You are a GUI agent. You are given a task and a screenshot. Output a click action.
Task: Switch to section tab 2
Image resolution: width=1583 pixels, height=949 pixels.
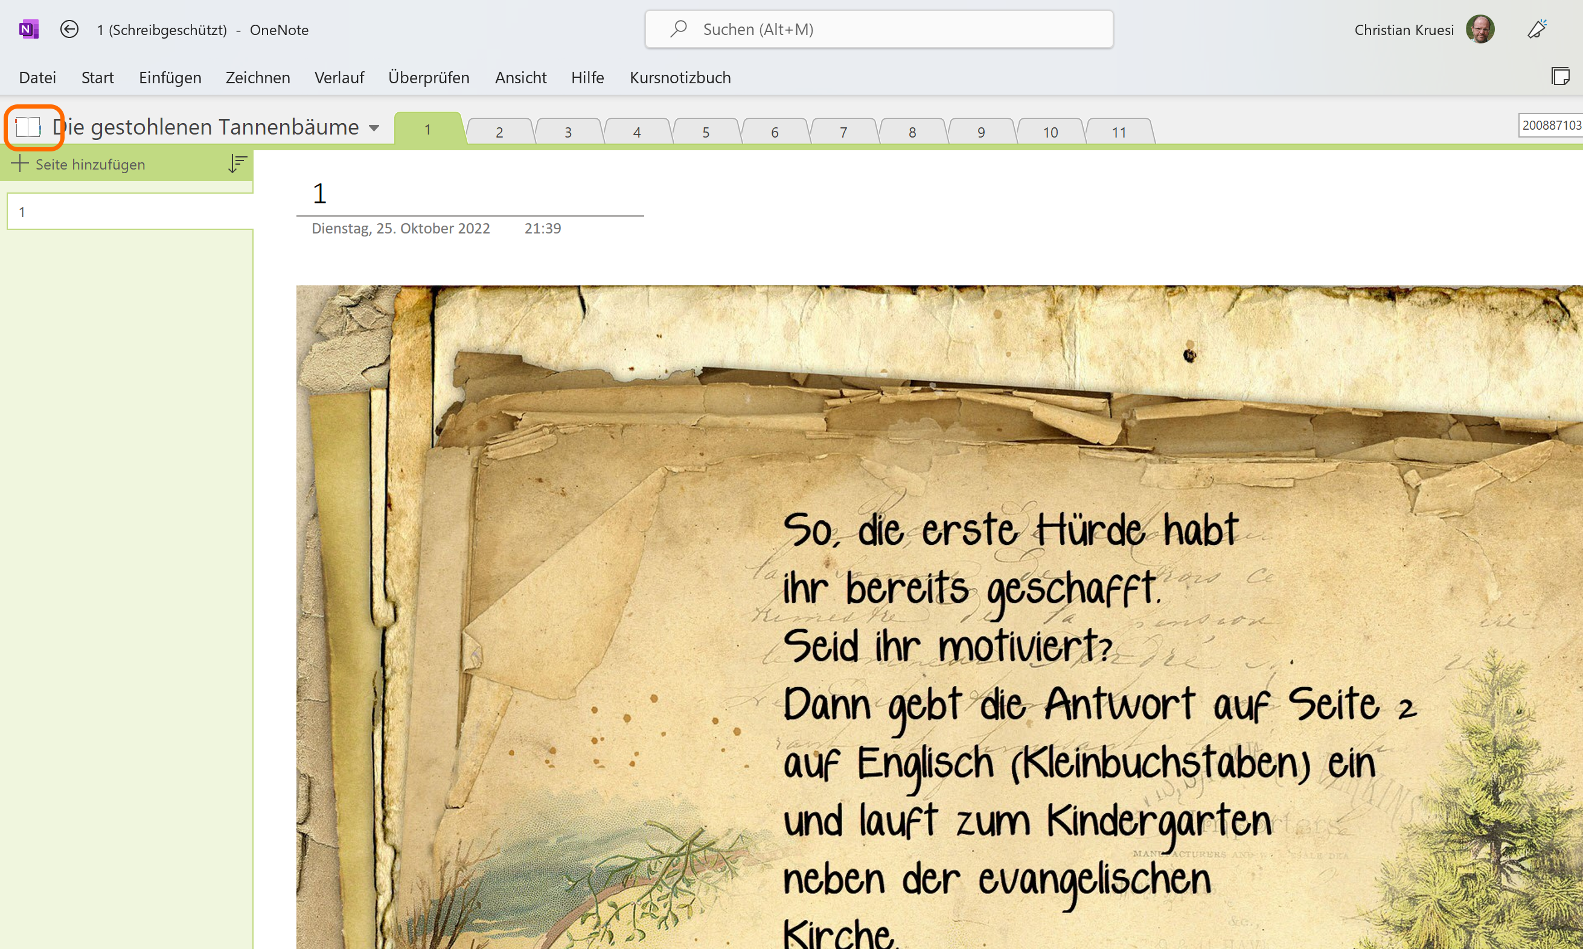[x=499, y=132]
